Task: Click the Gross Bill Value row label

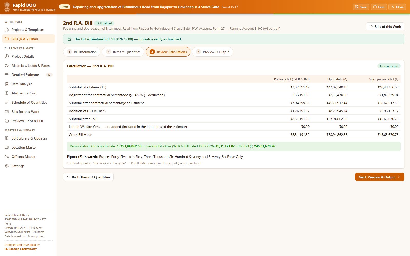Action: click(x=80, y=135)
